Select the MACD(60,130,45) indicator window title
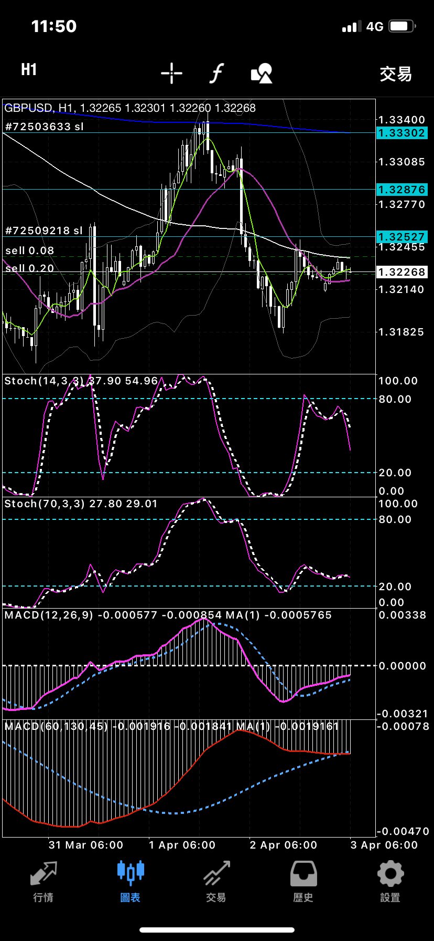Image resolution: width=434 pixels, height=941 pixels. coord(56,726)
